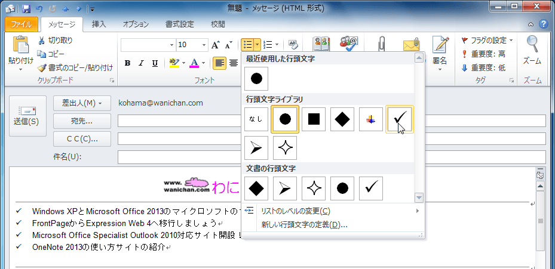Toggle Underline formatting
The height and width of the screenshot is (269, 555).
155,63
